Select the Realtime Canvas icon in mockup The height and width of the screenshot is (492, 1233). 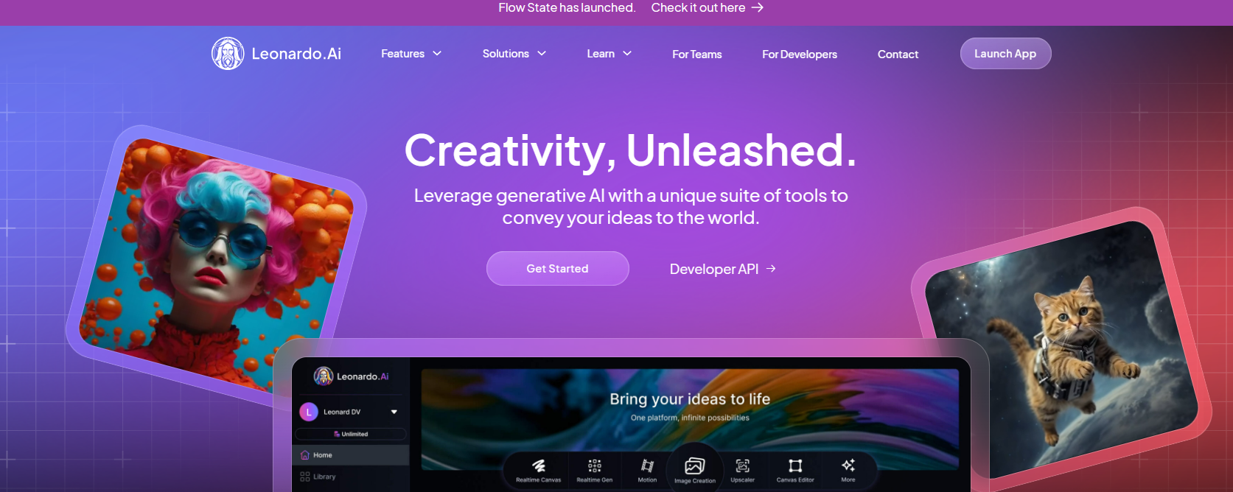(539, 465)
